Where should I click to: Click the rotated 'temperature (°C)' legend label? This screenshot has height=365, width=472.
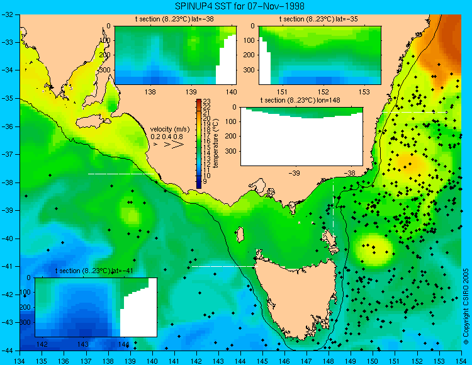coord(215,143)
